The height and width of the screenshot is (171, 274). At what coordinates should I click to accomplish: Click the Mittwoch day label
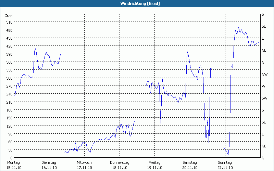pyautogui.click(x=84, y=163)
